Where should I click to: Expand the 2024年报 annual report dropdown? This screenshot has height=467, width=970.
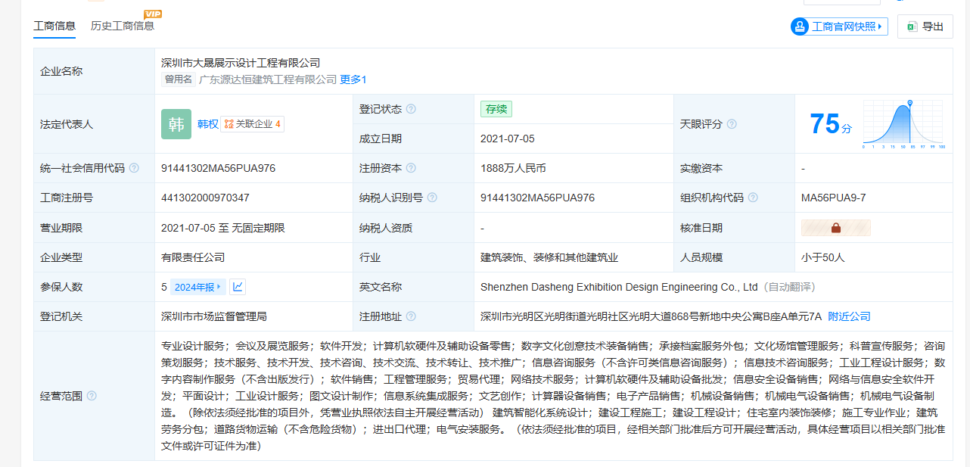pyautogui.click(x=197, y=287)
